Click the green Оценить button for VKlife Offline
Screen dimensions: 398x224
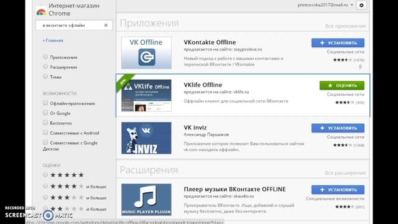click(342, 86)
